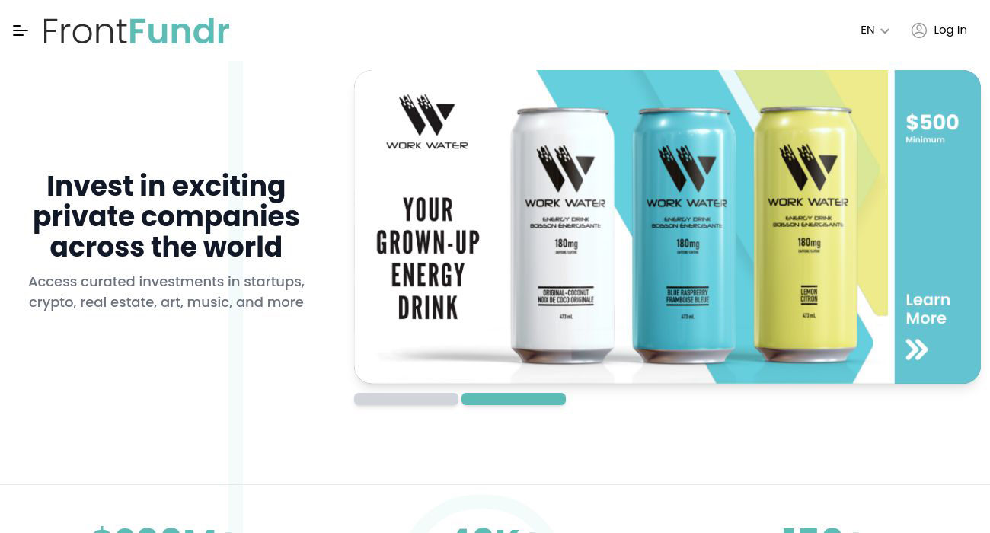Open the hamburger navigation menu

21,31
